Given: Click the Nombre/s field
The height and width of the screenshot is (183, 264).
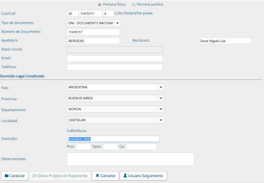Looking at the screenshot, I should tap(224, 41).
